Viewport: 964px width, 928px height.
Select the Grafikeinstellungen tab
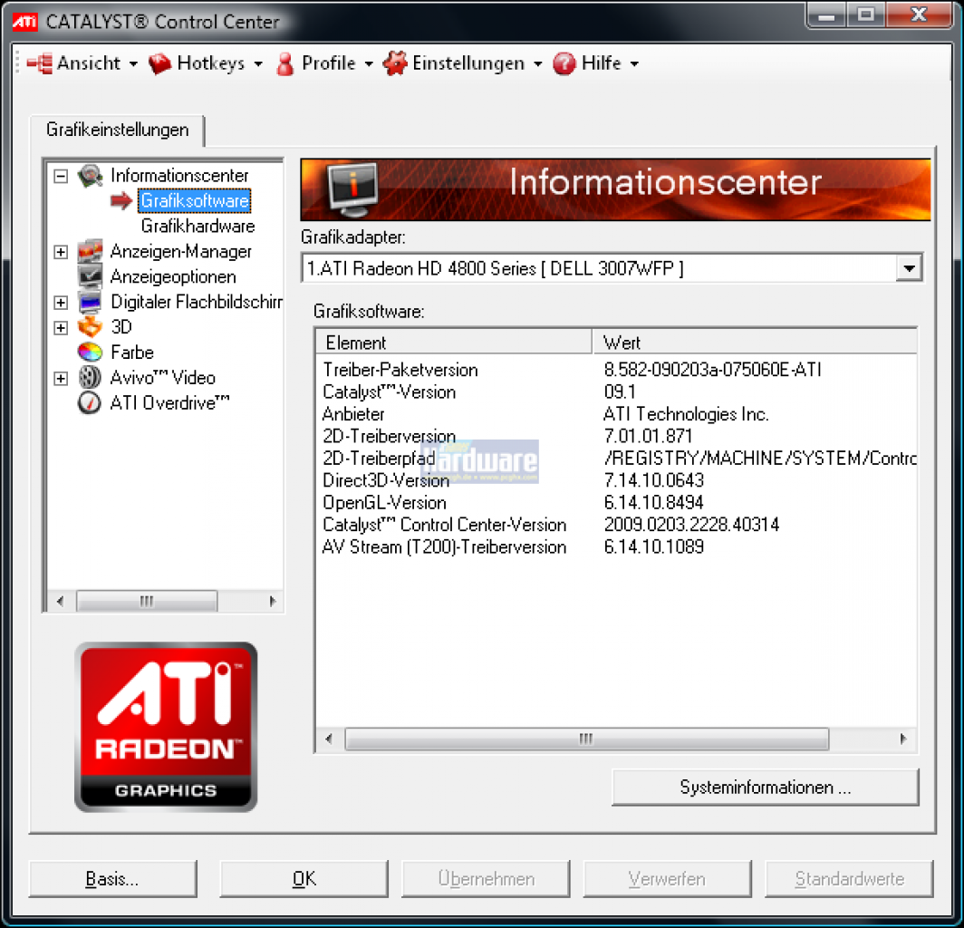[118, 130]
